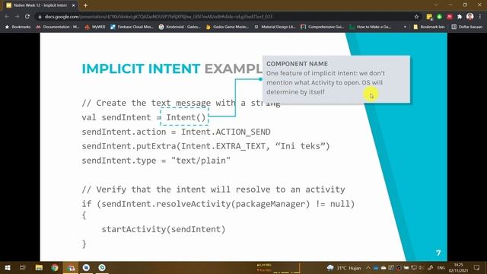Select the Native Week 12 browser tab
This screenshot has width=487, height=274.
pos(40,5)
